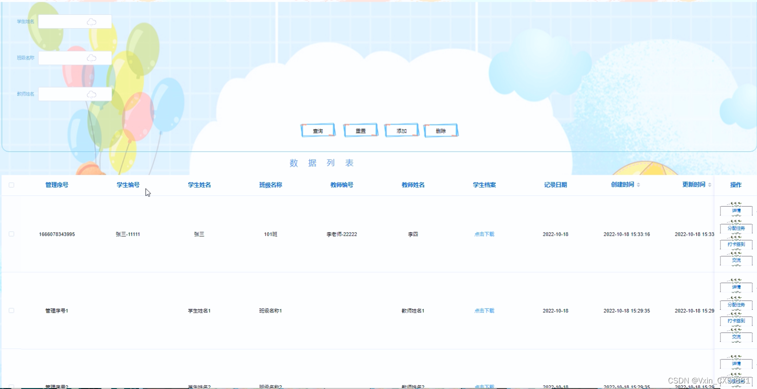Click the 101班 class cell
This screenshot has width=757, height=389.
[x=271, y=234]
